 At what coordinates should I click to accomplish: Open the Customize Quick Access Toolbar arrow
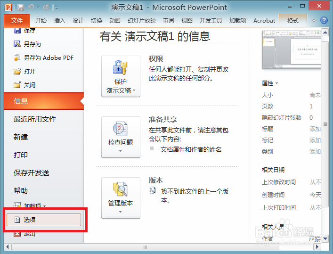tap(56, 8)
